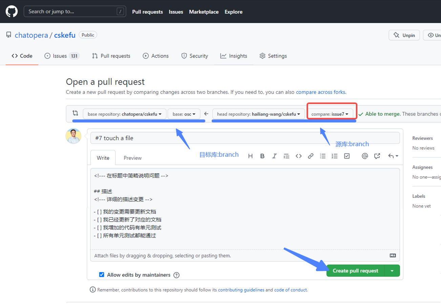This screenshot has width=441, height=305.
Task: Open the Labels sidebar section
Action: pyautogui.click(x=419, y=196)
